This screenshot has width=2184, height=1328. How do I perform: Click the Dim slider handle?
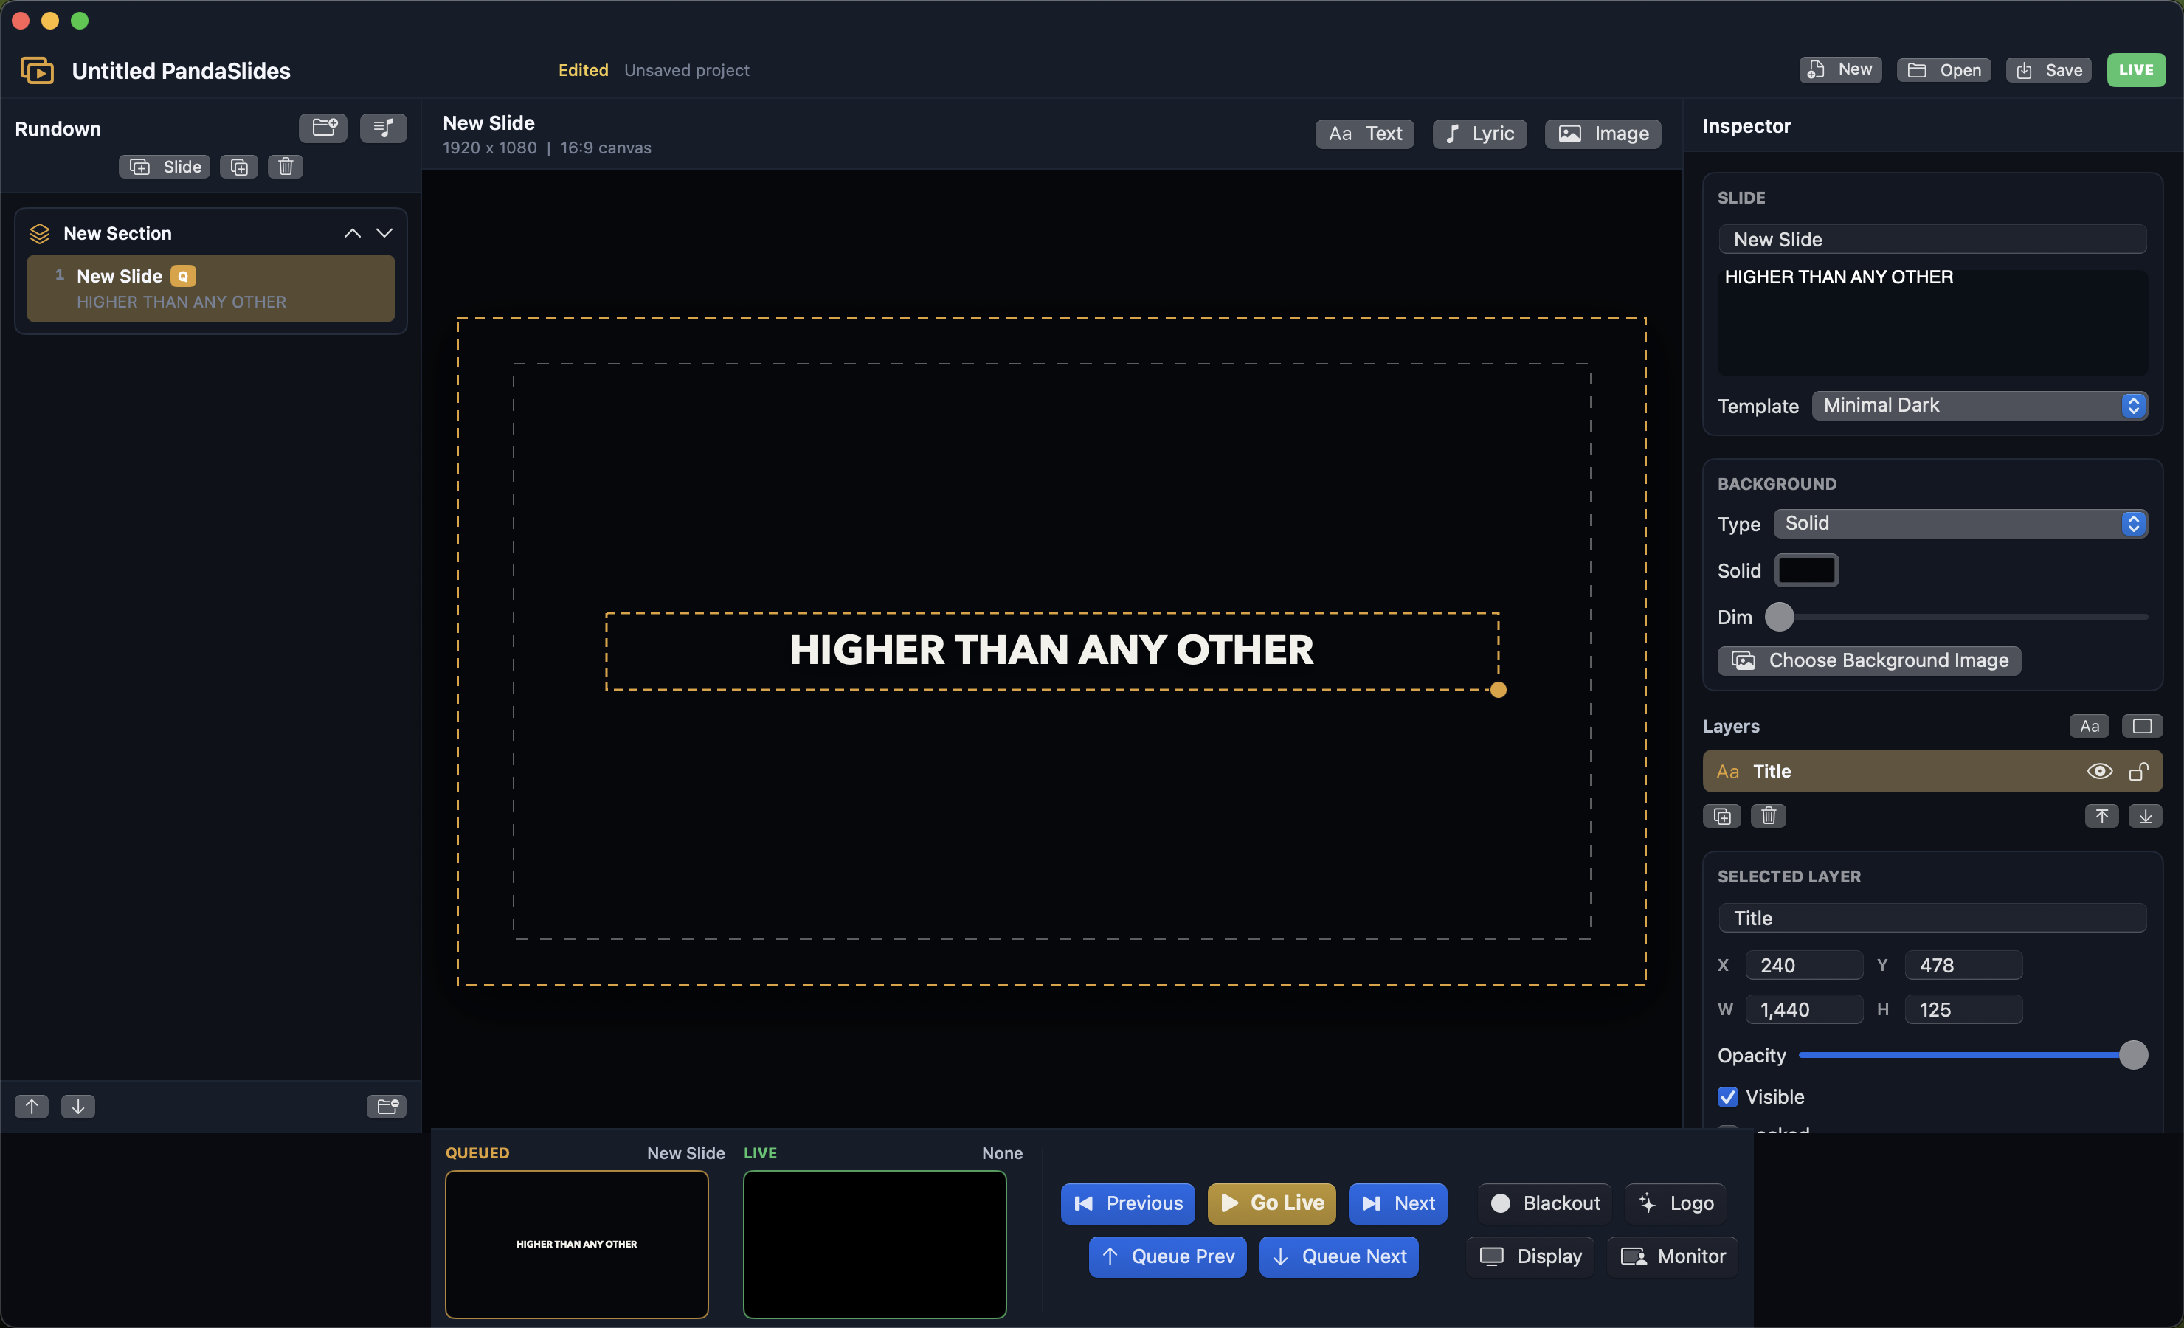[1779, 616]
